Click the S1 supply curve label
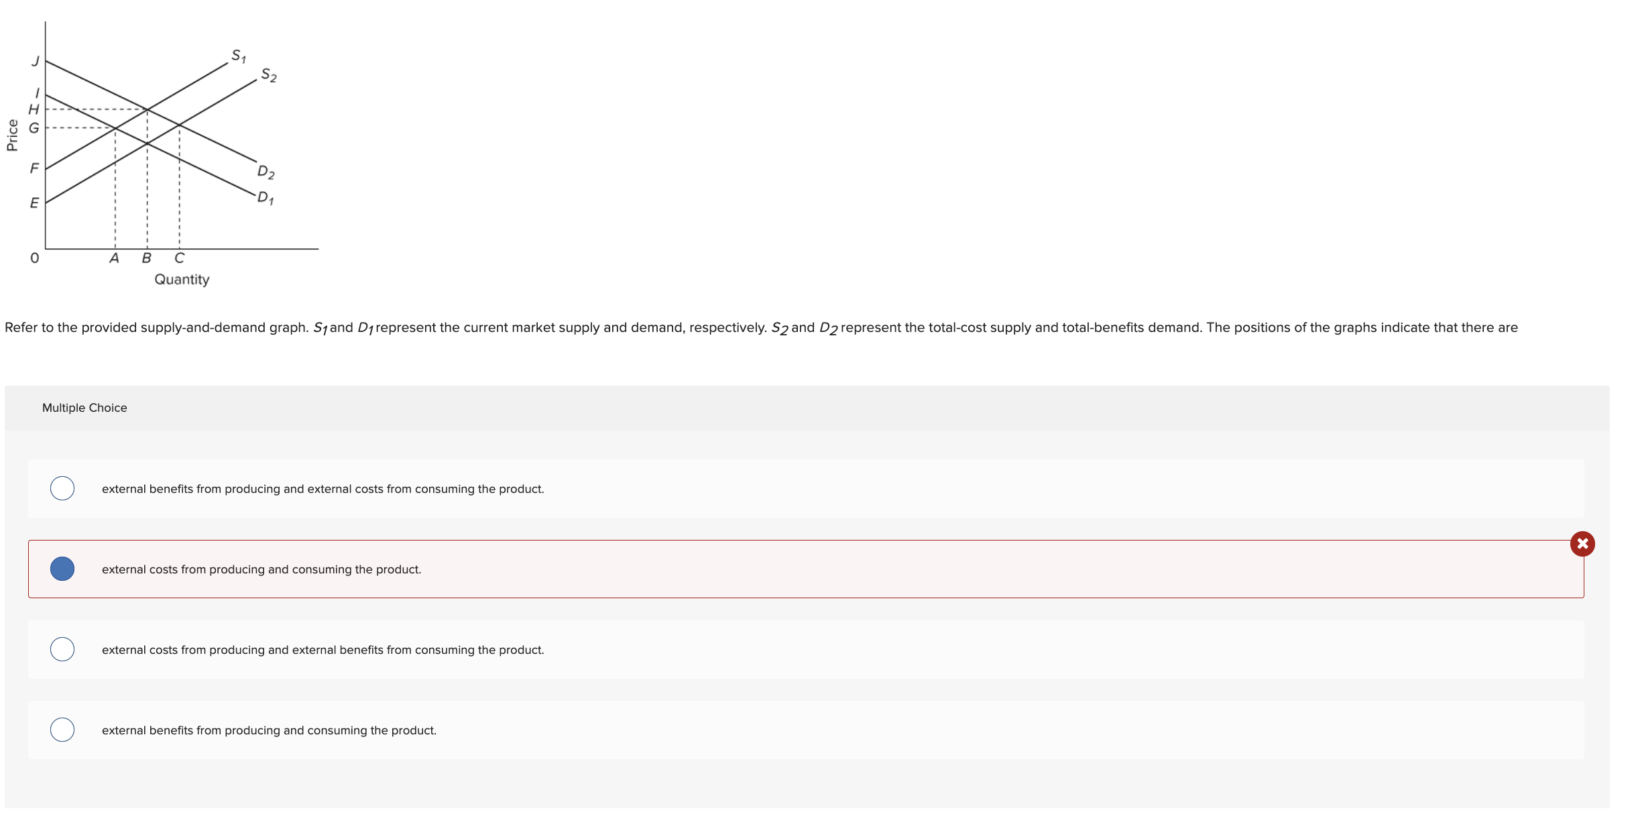1634x839 pixels. pyautogui.click(x=239, y=56)
